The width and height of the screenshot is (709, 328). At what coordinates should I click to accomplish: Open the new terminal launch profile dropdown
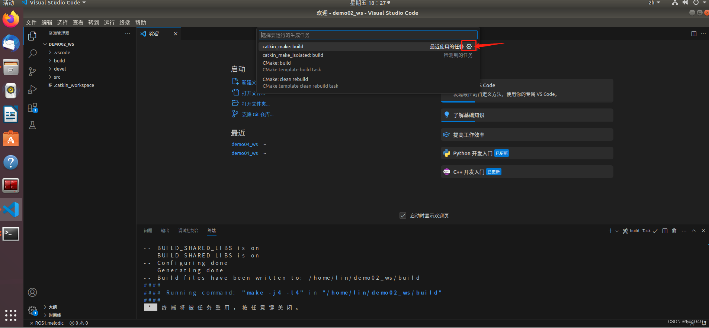617,231
